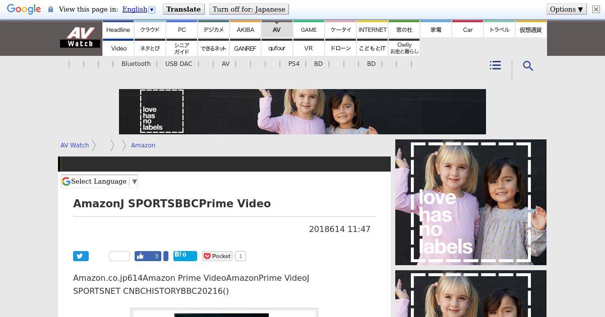Image resolution: width=605 pixels, height=317 pixels.
Task: Open the AKIBA tab
Action: pyautogui.click(x=246, y=29)
